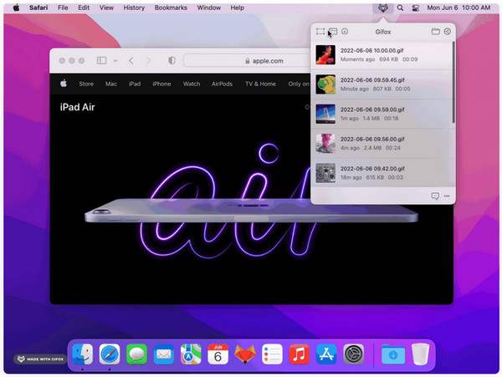The height and width of the screenshot is (377, 502).
Task: Open the Edit menu
Action: [x=84, y=8]
